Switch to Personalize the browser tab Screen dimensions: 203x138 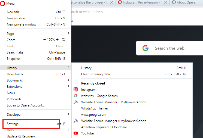pos(93,2)
